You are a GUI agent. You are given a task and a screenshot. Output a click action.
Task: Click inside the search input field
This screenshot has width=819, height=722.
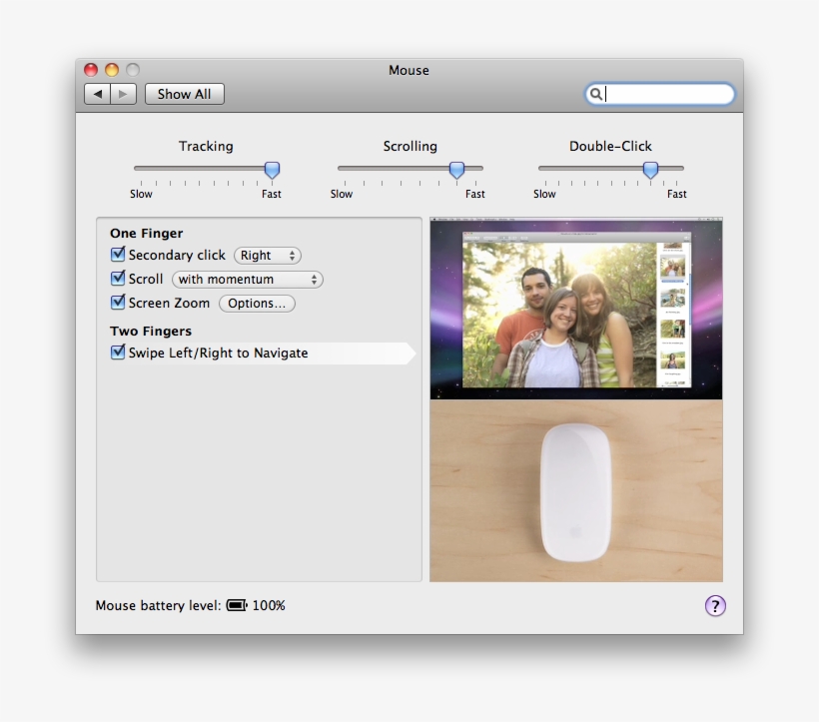point(659,94)
